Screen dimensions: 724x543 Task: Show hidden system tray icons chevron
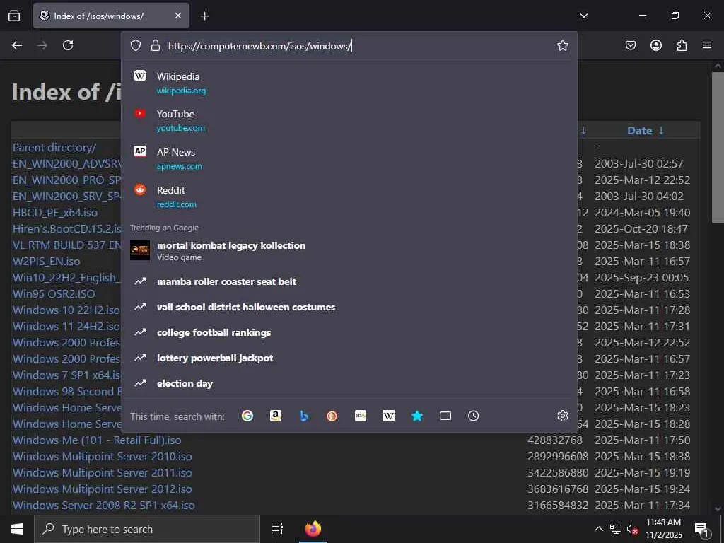[598, 529]
